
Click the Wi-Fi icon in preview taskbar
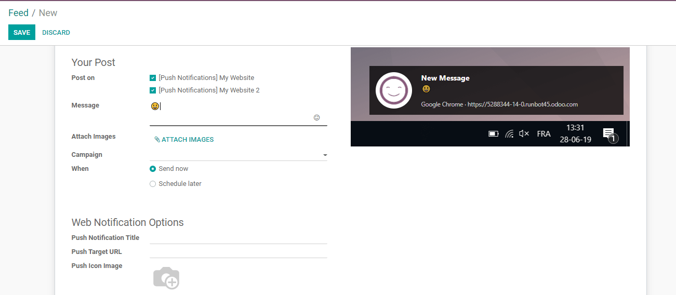tap(509, 133)
